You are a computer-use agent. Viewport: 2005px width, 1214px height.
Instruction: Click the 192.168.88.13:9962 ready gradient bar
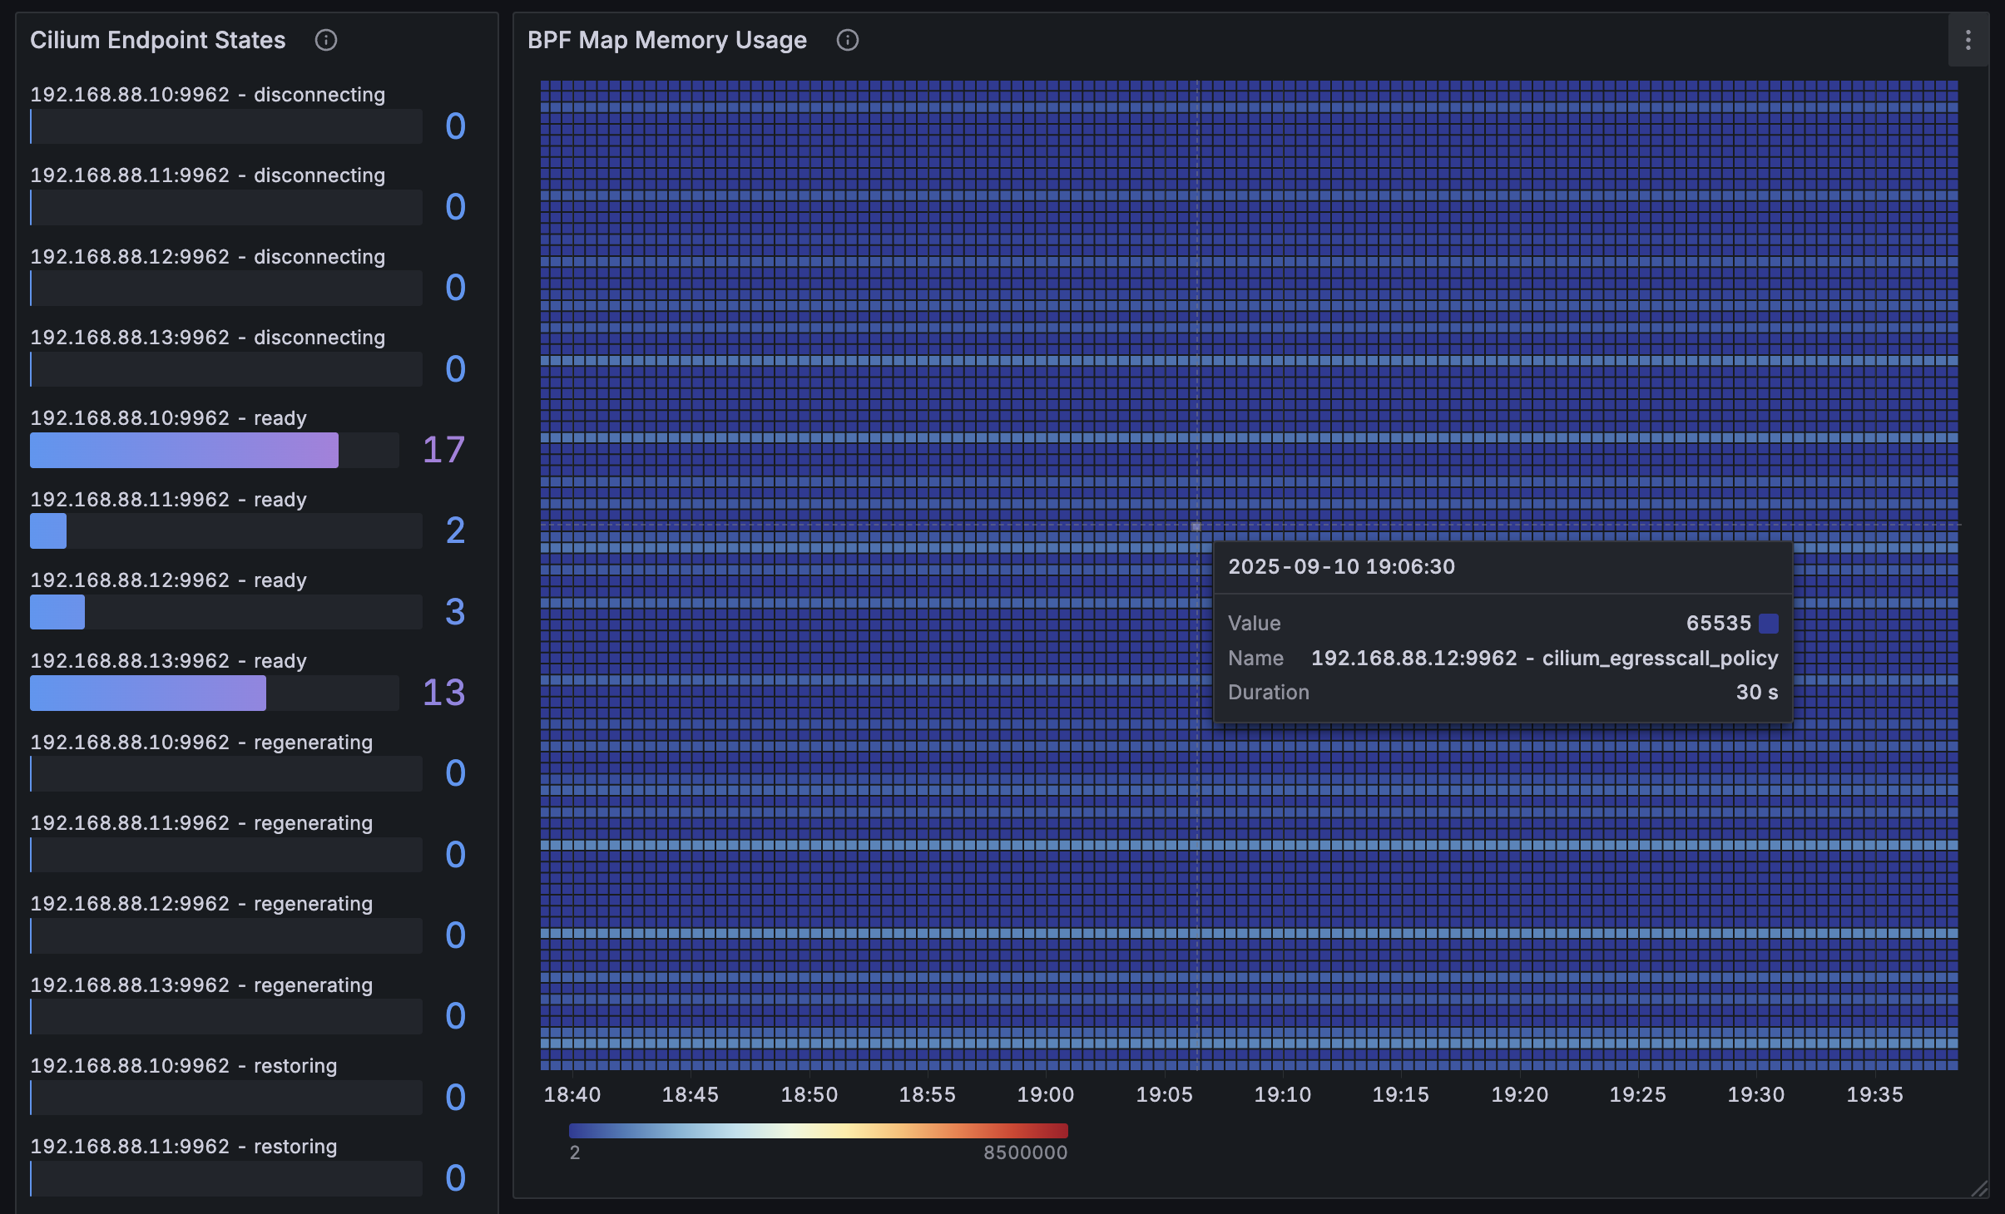(x=148, y=693)
